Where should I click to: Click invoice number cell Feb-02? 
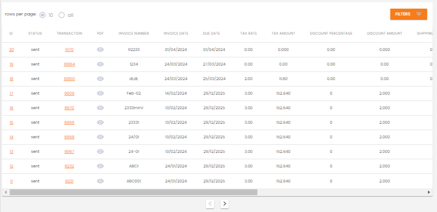[x=134, y=93]
